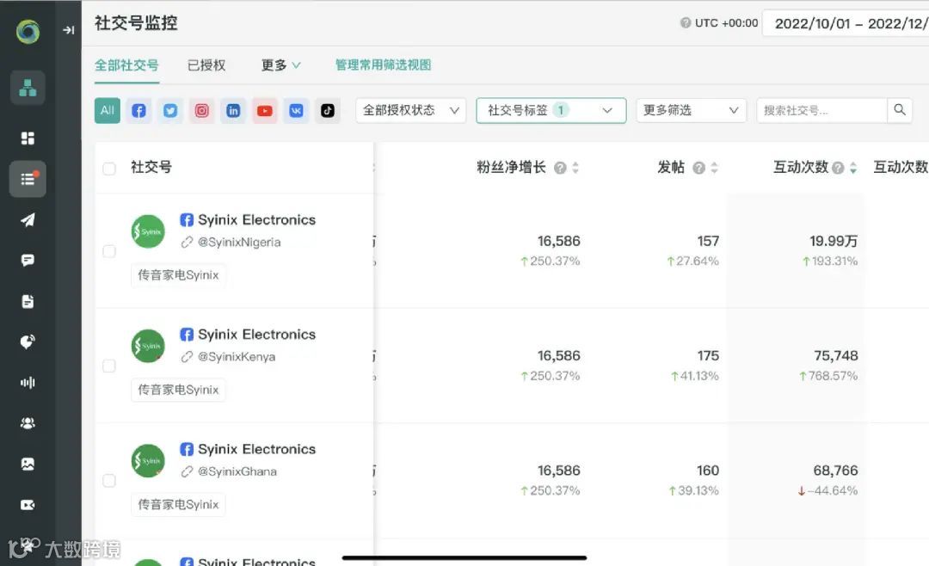Viewport: 929px width, 566px height.
Task: Filter accounts by LinkedIn
Action: 233,111
